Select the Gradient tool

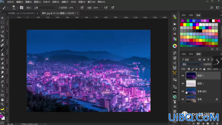click(2, 68)
